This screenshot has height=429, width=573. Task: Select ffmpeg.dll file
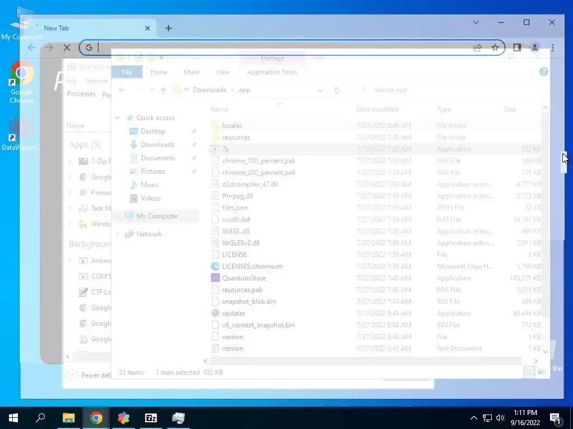coord(237,196)
